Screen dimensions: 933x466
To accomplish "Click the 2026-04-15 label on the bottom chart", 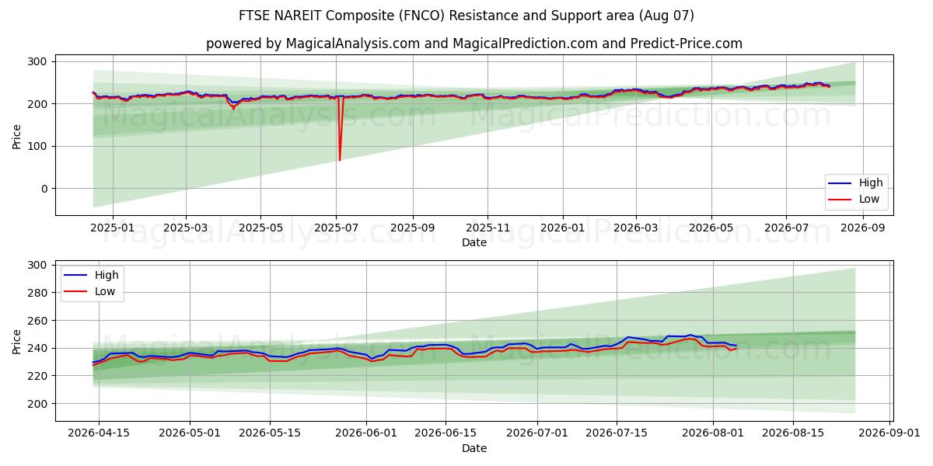I will [97, 435].
